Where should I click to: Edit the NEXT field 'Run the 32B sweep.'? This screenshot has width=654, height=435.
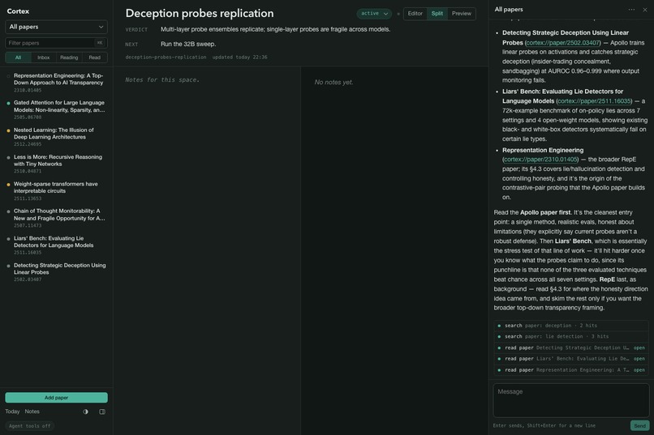pos(188,44)
